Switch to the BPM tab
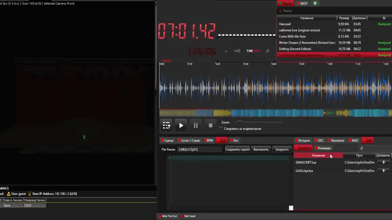Image resolution: width=392 pixels, height=220 pixels. pos(210,140)
